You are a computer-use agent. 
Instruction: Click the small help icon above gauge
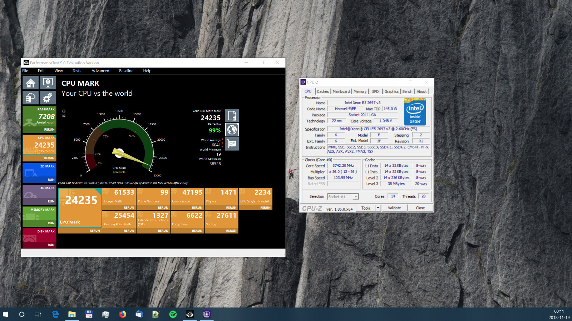pos(64,111)
